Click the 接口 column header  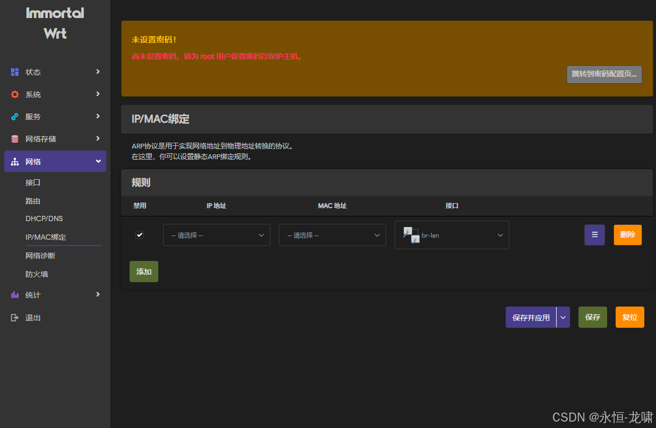452,206
